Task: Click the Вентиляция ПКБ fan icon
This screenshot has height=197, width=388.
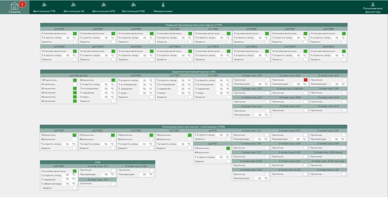Action: click(x=134, y=5)
